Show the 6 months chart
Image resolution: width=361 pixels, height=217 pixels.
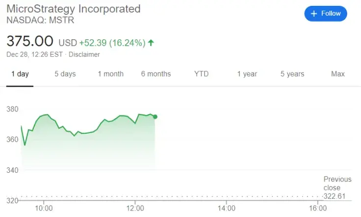point(156,74)
